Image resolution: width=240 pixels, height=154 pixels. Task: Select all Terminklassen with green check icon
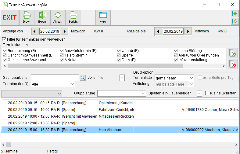233,53
